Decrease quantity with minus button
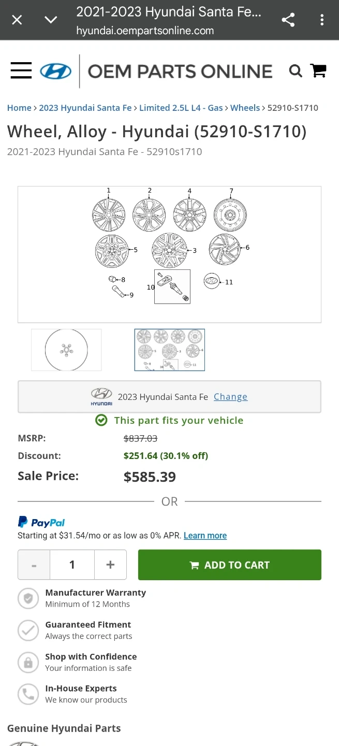 tap(34, 565)
